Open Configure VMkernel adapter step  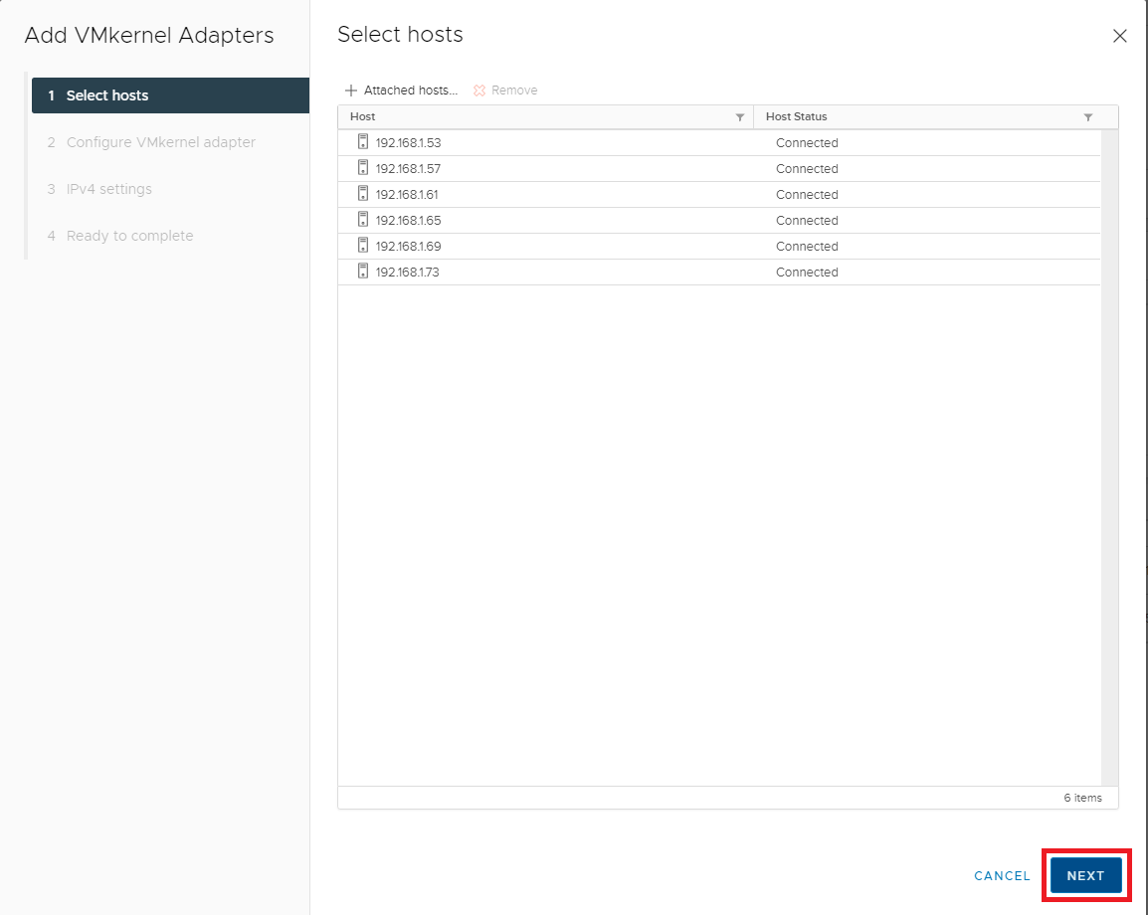pyautogui.click(x=160, y=142)
